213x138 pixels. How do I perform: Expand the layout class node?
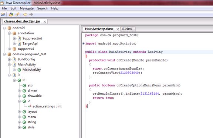tap(19, 112)
